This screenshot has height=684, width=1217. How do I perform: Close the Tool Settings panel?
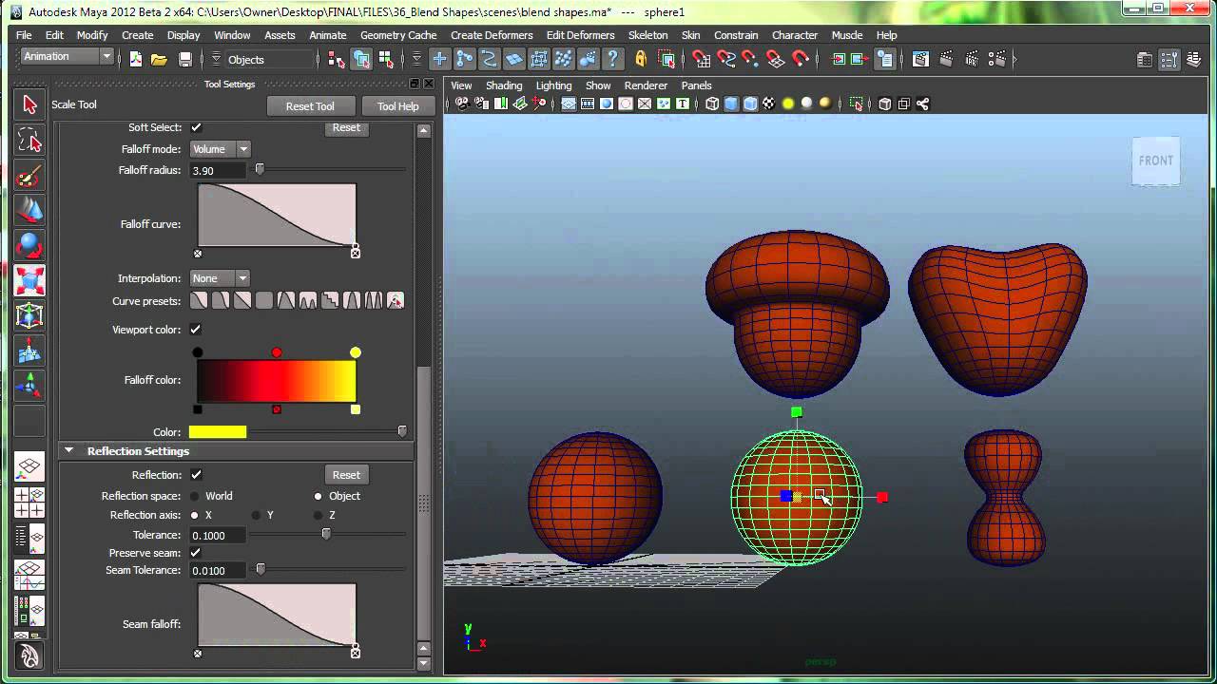(428, 84)
